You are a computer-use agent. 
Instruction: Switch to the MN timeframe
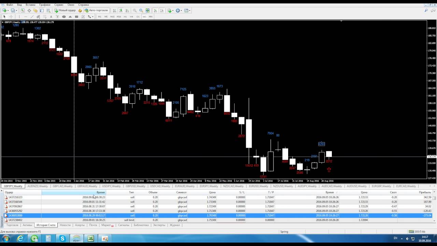click(x=151, y=16)
